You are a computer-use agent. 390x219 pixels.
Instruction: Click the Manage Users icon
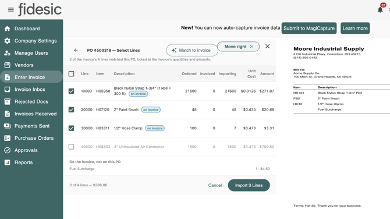pyautogui.click(x=7, y=53)
